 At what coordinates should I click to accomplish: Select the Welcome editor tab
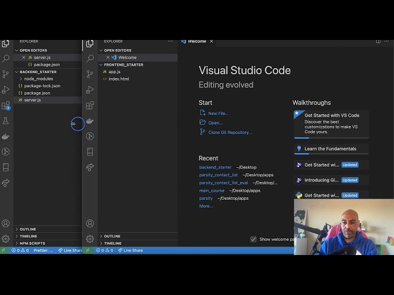point(197,41)
